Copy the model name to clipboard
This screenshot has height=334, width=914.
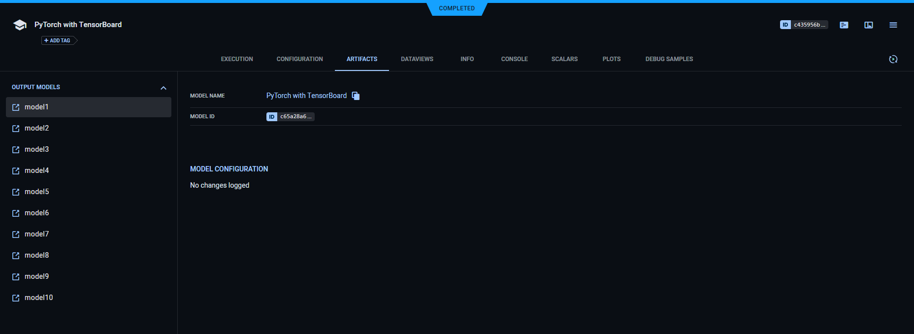tap(356, 96)
